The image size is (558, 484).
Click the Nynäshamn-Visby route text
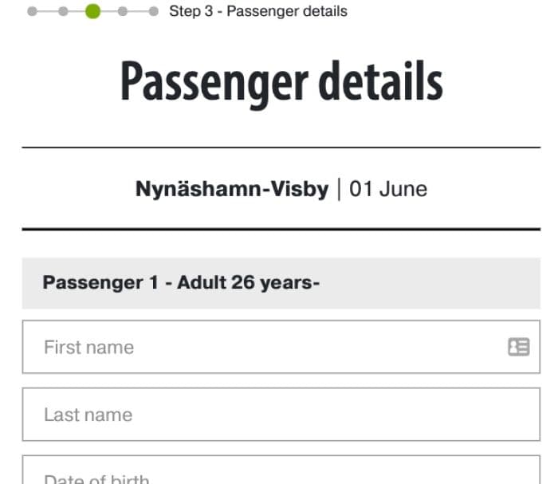231,190
